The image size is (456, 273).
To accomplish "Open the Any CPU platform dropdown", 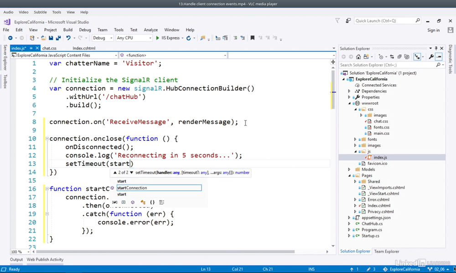I will (x=133, y=38).
